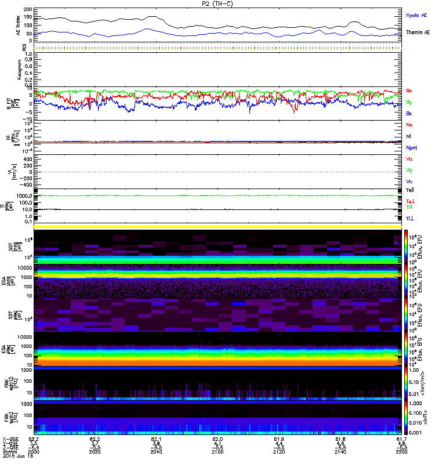Click the green By legend label

coord(409,101)
